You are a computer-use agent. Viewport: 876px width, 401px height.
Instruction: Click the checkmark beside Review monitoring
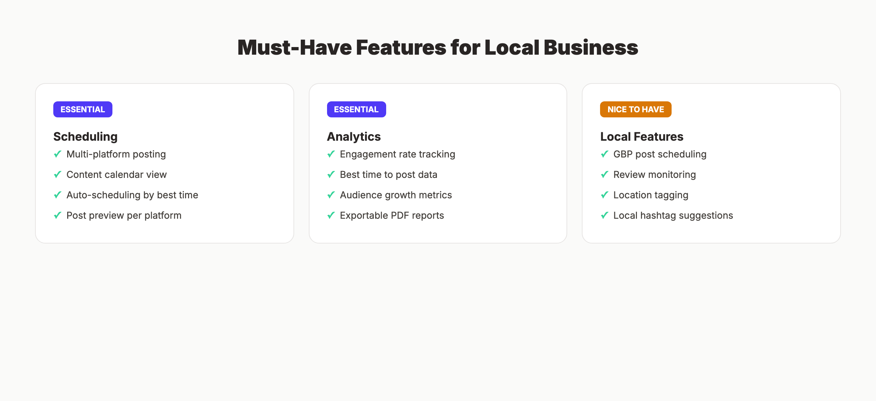click(x=604, y=175)
